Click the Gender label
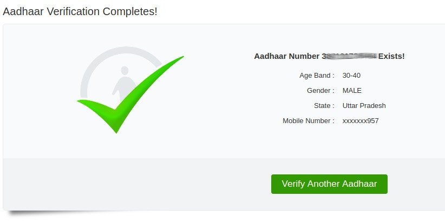 tap(320, 91)
